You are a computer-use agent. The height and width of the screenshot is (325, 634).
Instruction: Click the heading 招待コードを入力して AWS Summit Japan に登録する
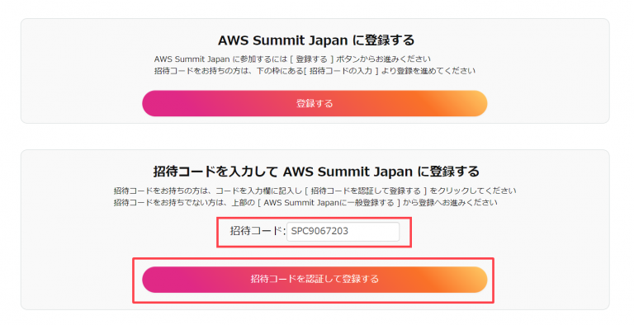pos(316,172)
